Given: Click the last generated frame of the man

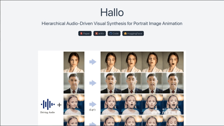Looking at the screenshot, I should (x=173, y=83).
